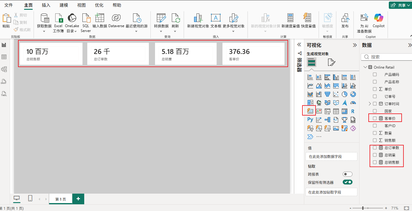Add a globe map visual
This screenshot has height=211, width=412.
319,103
